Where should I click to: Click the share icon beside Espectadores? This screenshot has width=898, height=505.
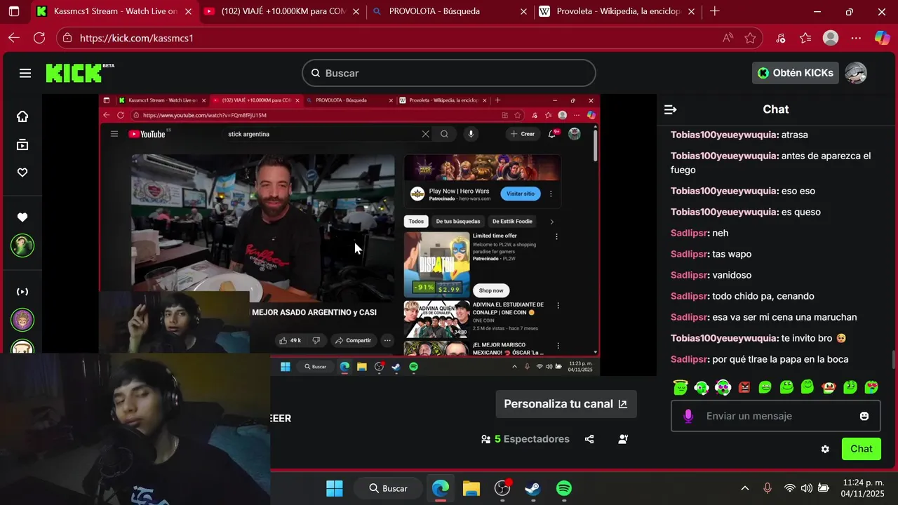pos(589,439)
